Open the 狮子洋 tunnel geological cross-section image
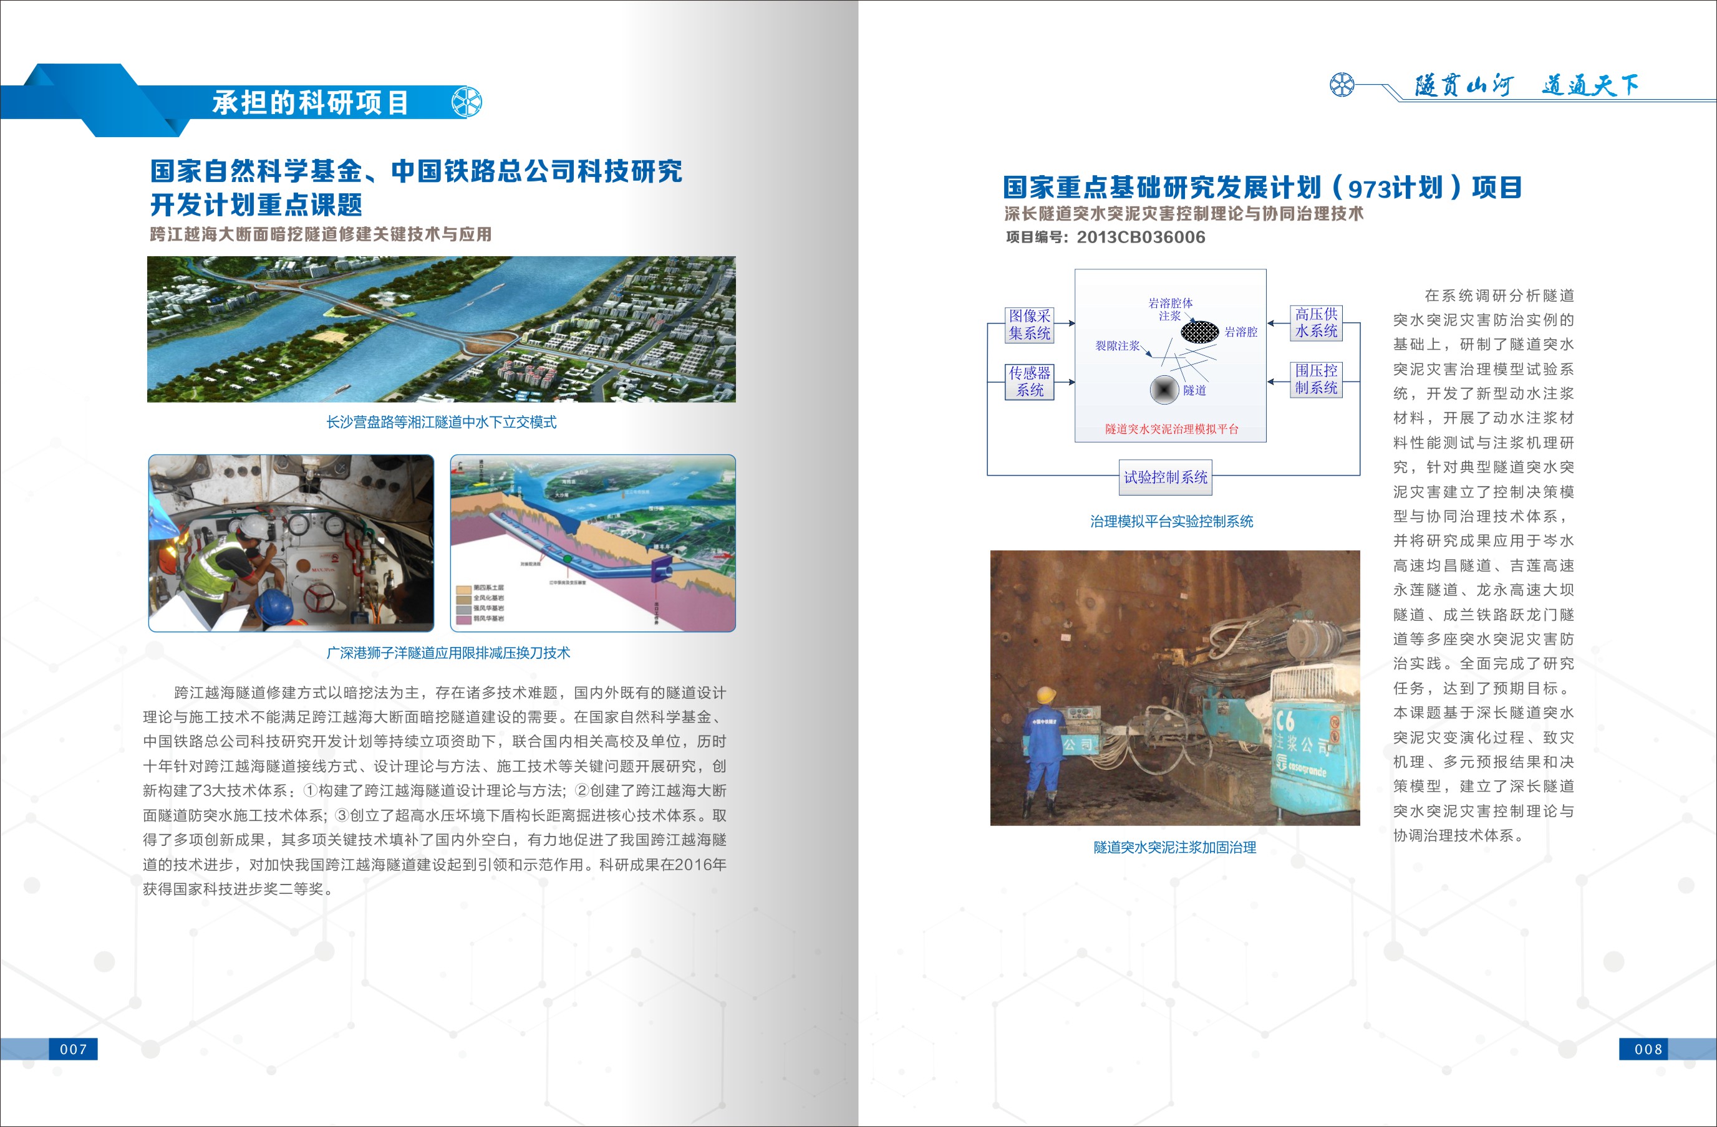Viewport: 1717px width, 1127px height. (592, 543)
